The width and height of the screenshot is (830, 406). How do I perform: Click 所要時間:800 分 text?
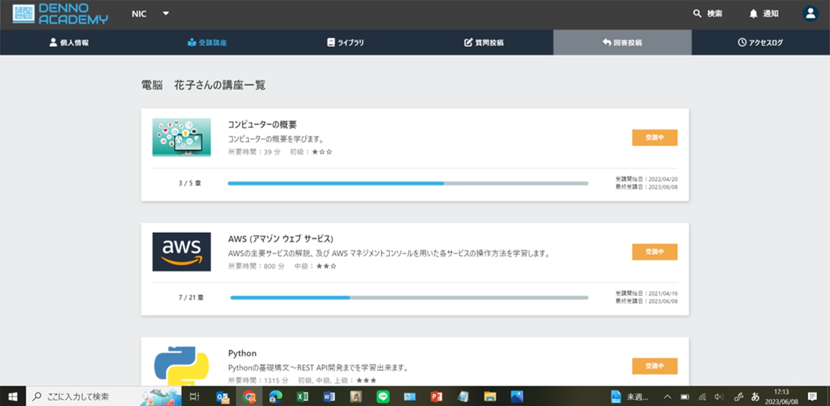(x=256, y=266)
